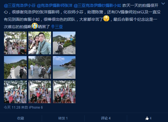168x122 pixels.
Task: Open the 三亚 location link
Action: [59, 27]
